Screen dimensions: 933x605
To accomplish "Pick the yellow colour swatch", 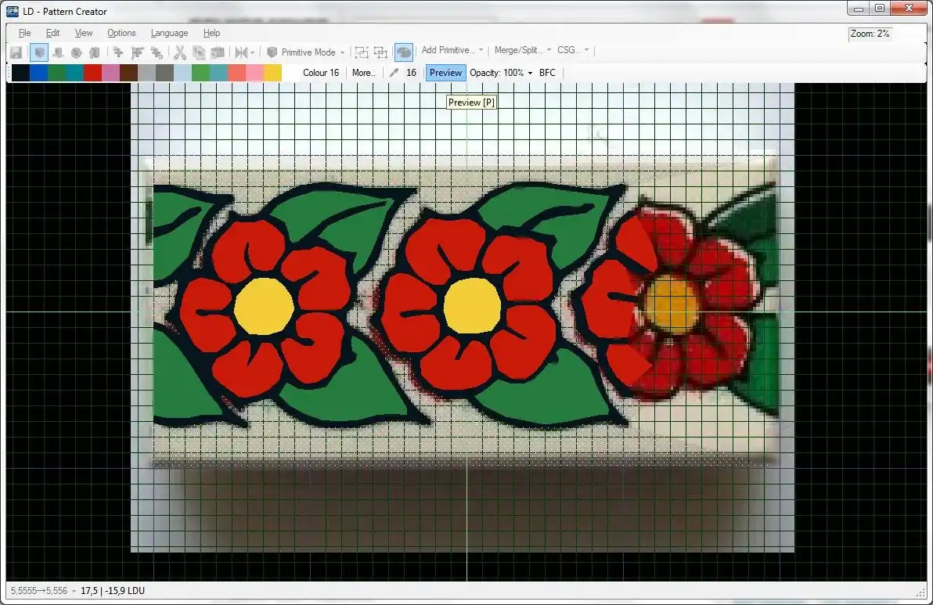I will (x=272, y=73).
